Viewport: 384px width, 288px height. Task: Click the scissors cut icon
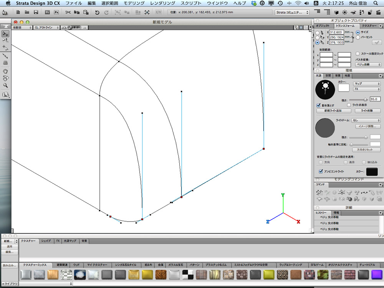pyautogui.click(x=68, y=12)
